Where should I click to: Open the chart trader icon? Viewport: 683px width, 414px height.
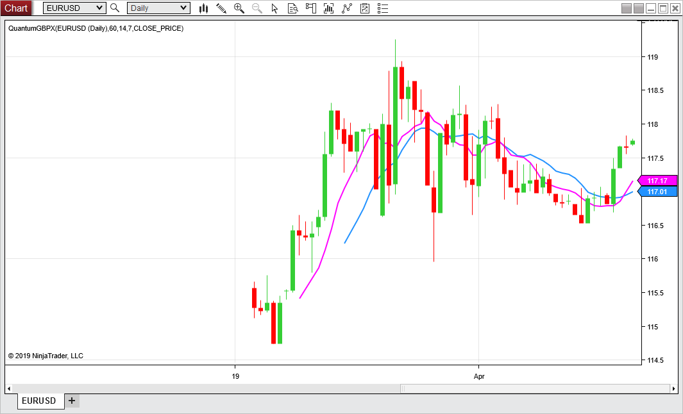click(310, 8)
